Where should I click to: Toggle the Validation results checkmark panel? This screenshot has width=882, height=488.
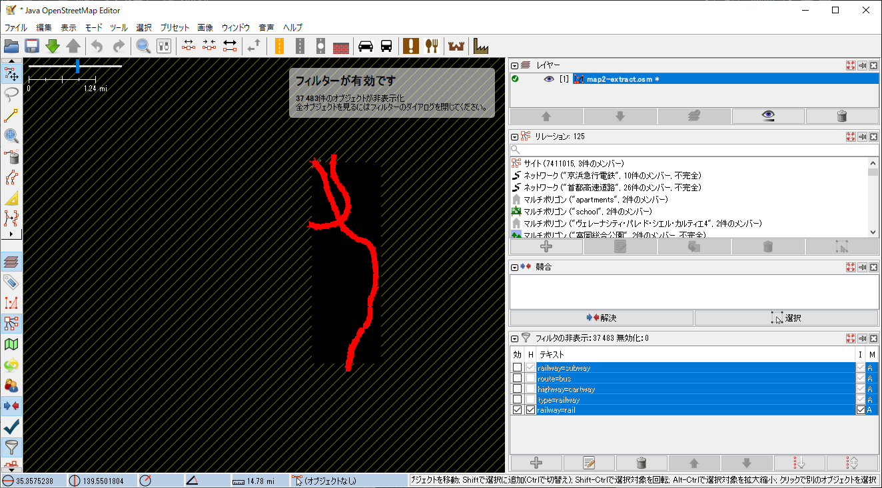point(11,426)
